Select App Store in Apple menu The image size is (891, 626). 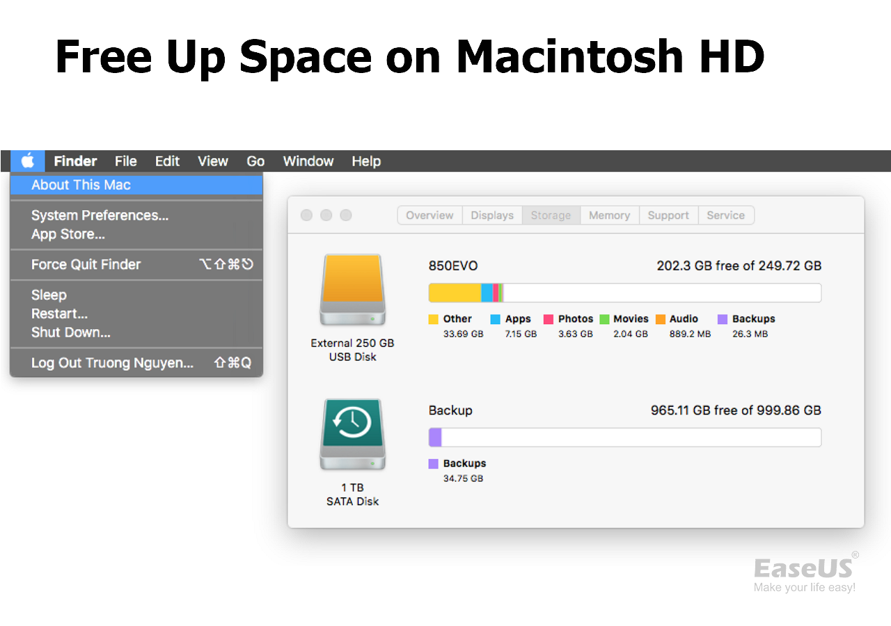pos(136,234)
